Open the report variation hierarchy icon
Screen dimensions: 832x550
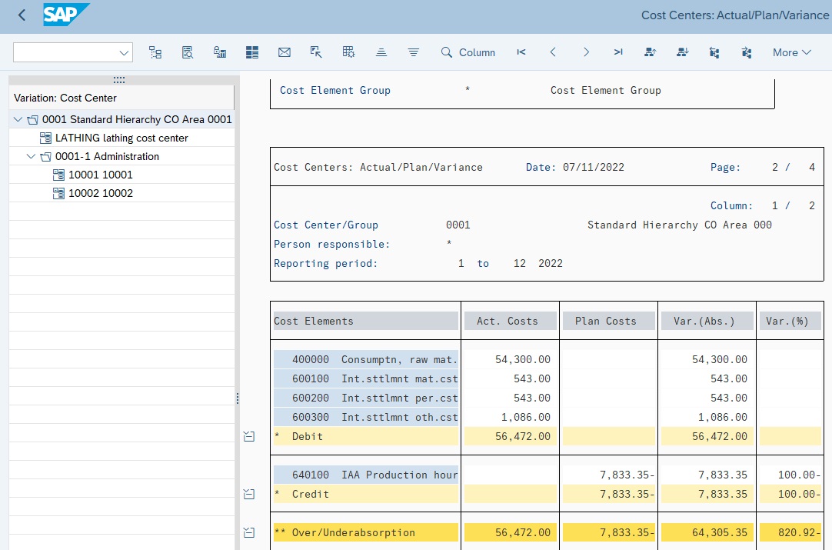[x=155, y=52]
